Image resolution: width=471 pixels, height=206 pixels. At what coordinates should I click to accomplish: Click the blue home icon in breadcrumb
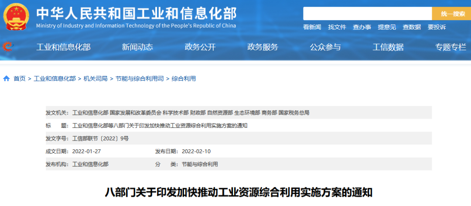click(x=6, y=79)
